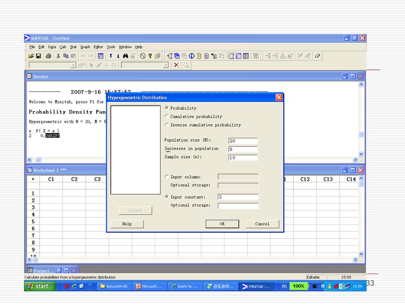Switch to Deshi Ye browser taskbar item

click(185, 286)
